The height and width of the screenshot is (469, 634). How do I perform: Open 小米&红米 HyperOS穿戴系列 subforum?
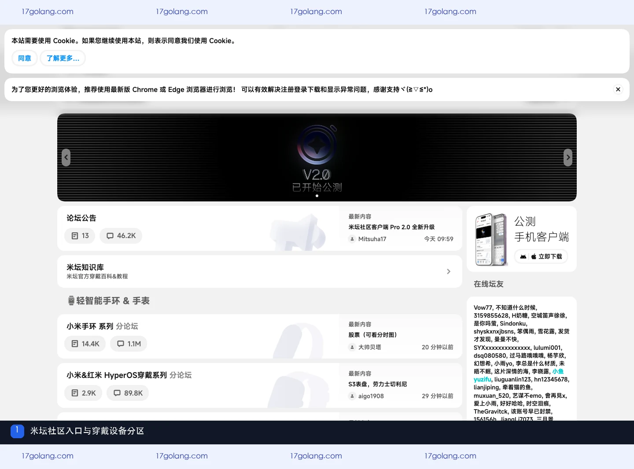[117, 375]
